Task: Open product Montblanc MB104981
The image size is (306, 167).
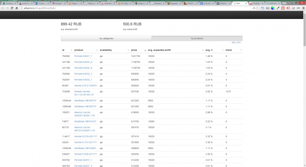Action: (x=85, y=148)
